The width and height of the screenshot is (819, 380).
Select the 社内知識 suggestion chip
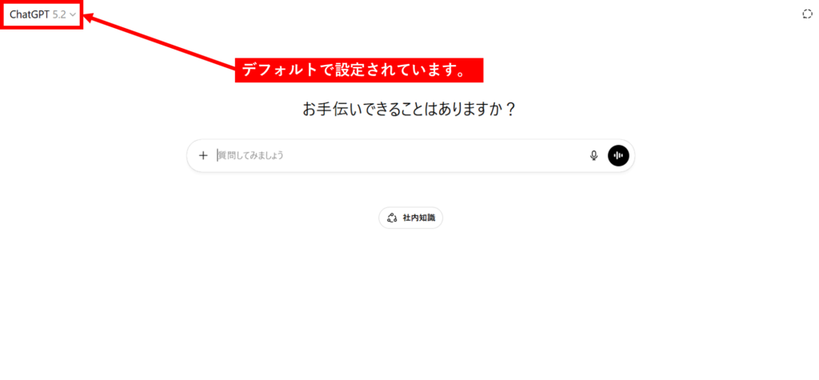(410, 218)
